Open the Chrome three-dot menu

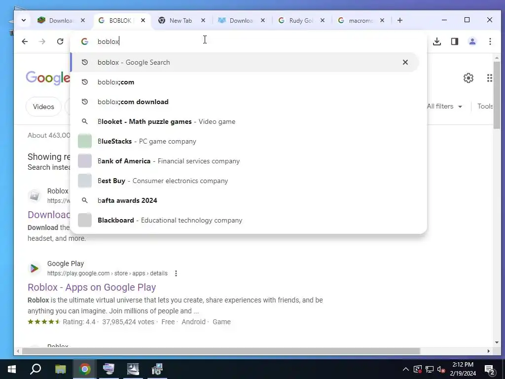(x=490, y=41)
